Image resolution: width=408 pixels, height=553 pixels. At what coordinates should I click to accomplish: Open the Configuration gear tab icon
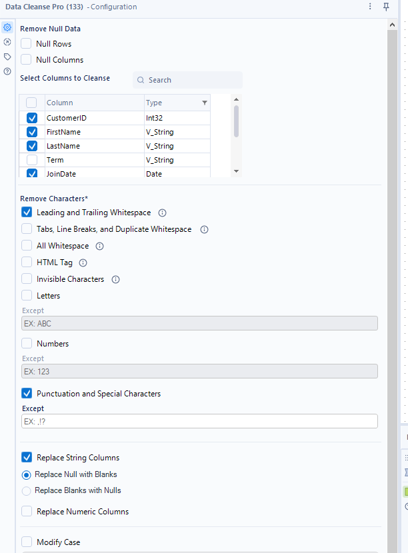point(7,27)
